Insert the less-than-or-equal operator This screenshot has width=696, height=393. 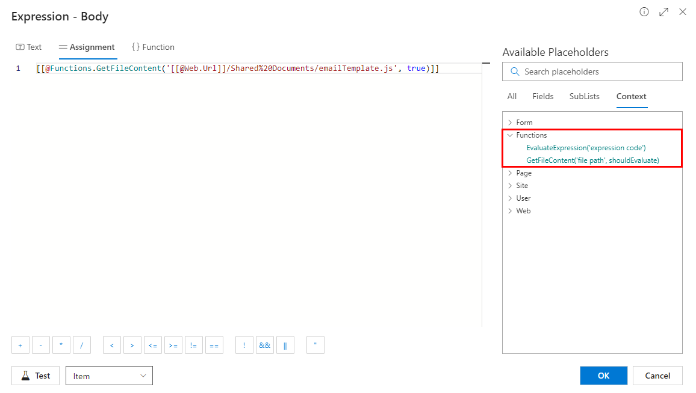(x=152, y=344)
